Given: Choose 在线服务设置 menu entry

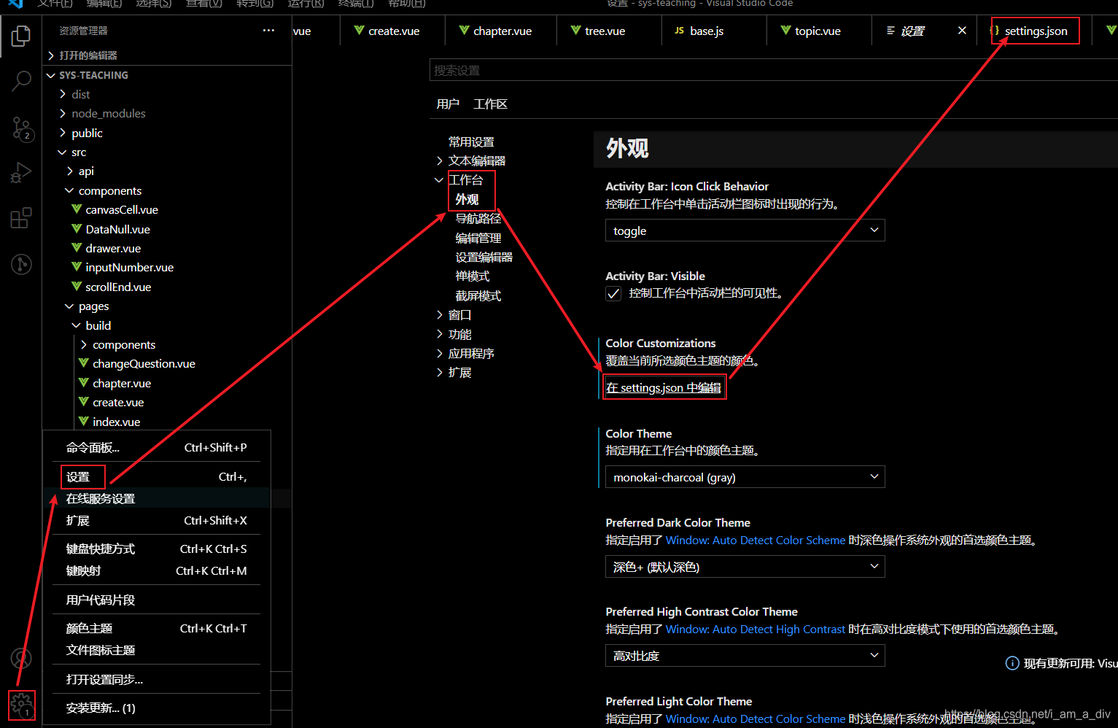Looking at the screenshot, I should (x=156, y=498).
